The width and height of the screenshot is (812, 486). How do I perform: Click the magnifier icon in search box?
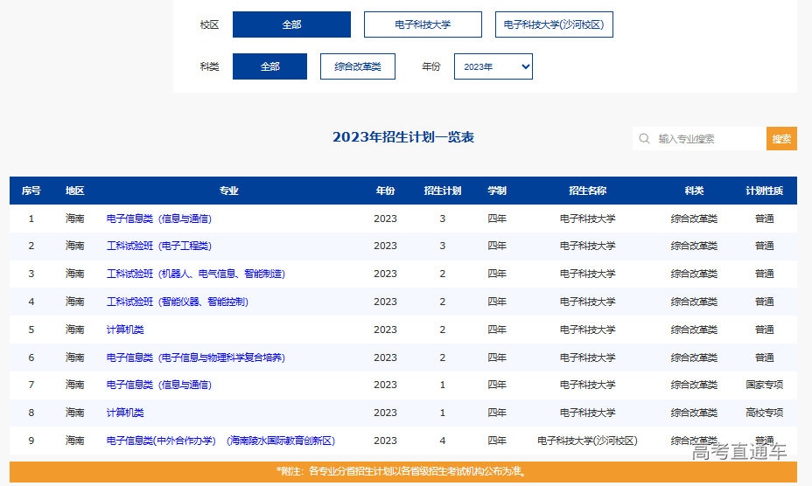tap(644, 138)
